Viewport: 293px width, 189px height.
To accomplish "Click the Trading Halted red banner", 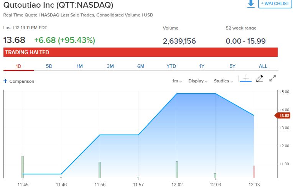I will coord(140,52).
